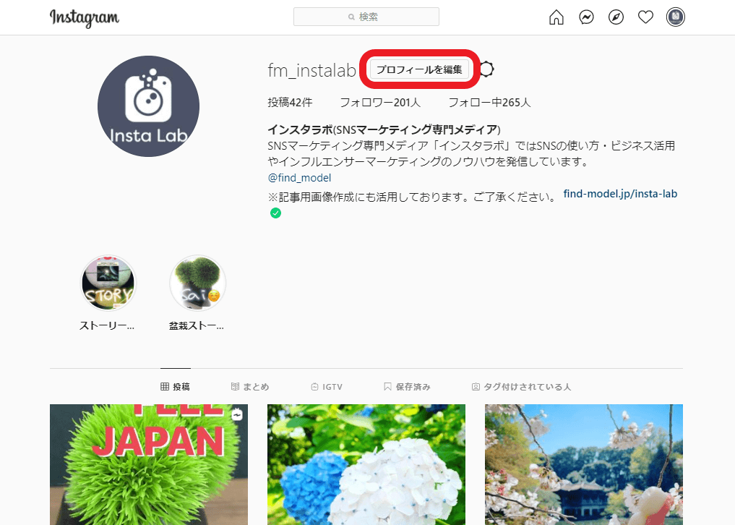735x525 pixels.
Task: Open Messenger direct messages icon
Action: coord(586,17)
